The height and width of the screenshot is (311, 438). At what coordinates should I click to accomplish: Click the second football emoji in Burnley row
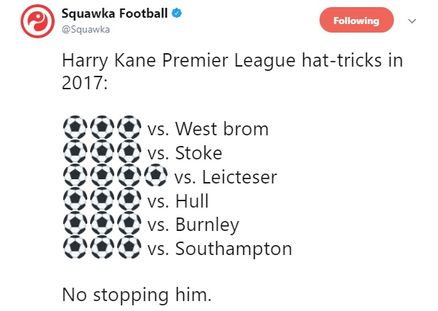tap(102, 223)
